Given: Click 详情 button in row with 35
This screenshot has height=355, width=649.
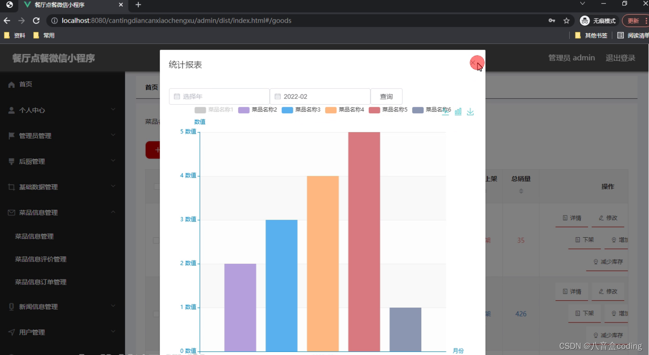Looking at the screenshot, I should [x=572, y=218].
